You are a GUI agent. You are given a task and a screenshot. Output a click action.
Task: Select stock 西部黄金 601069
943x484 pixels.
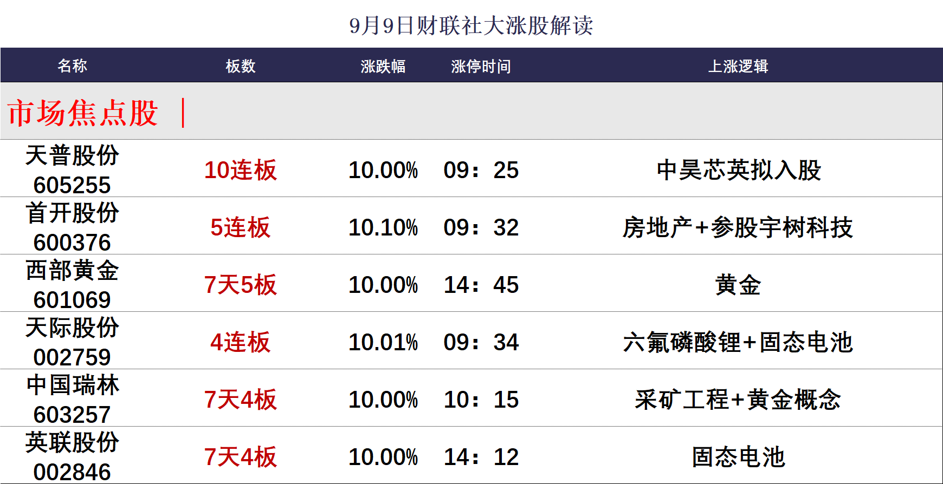click(x=72, y=284)
